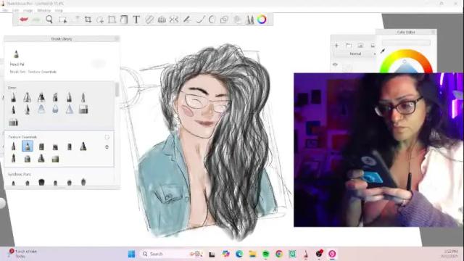Add a new layer with plus icon
The width and height of the screenshot is (464, 261).
pyautogui.click(x=336, y=46)
